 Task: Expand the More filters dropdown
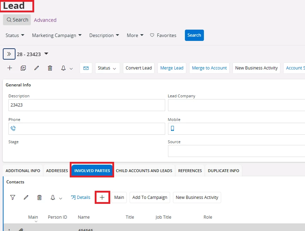point(135,35)
